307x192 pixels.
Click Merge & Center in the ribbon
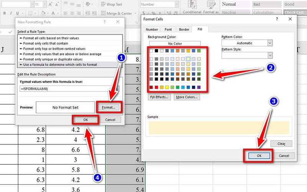point(116,13)
